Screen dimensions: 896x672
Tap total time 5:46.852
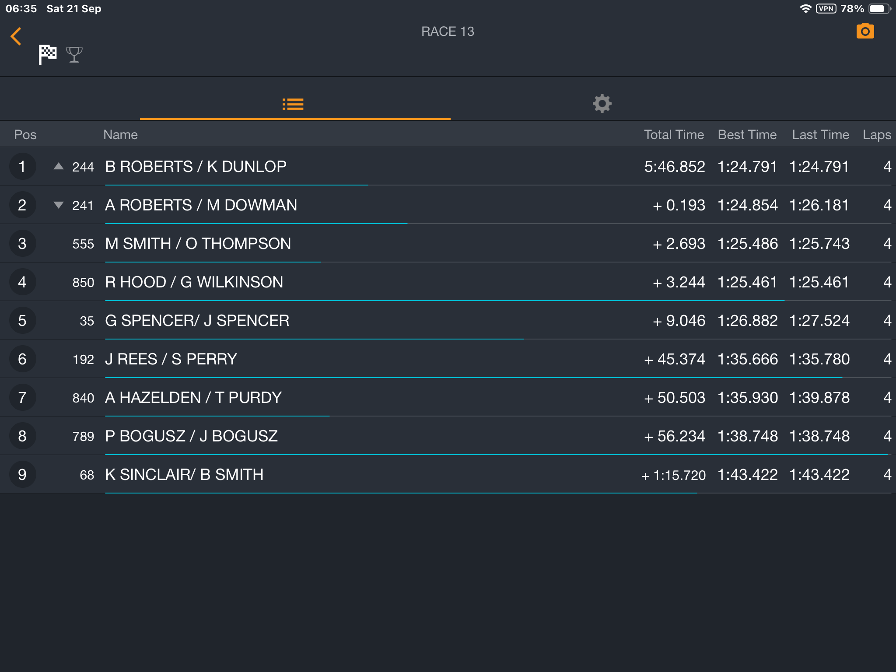click(x=675, y=167)
